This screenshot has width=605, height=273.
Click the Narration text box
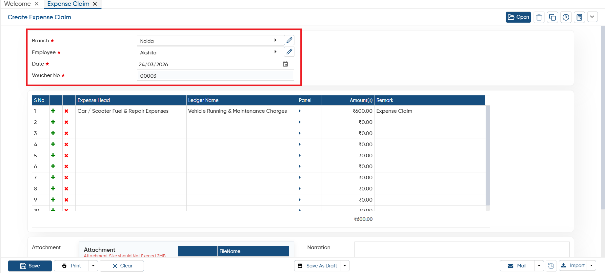[x=462, y=250]
